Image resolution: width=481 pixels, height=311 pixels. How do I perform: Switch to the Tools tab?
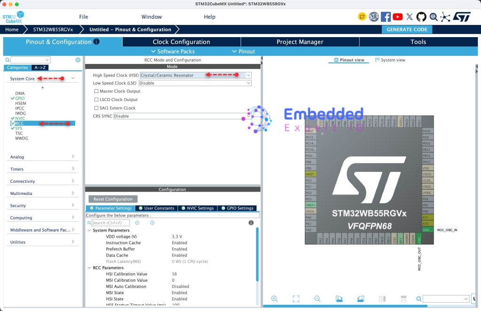point(418,42)
